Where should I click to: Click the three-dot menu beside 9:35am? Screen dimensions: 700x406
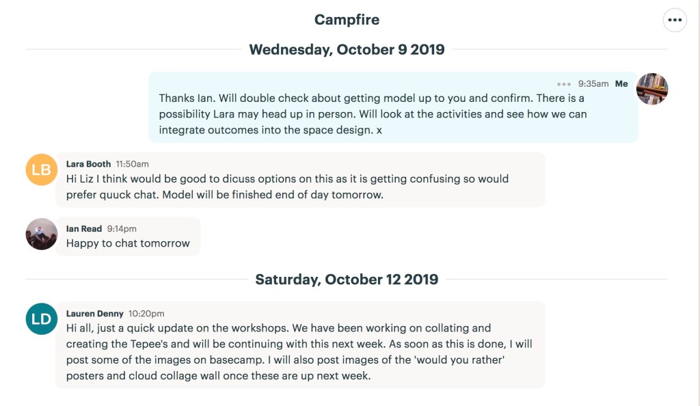tap(563, 84)
